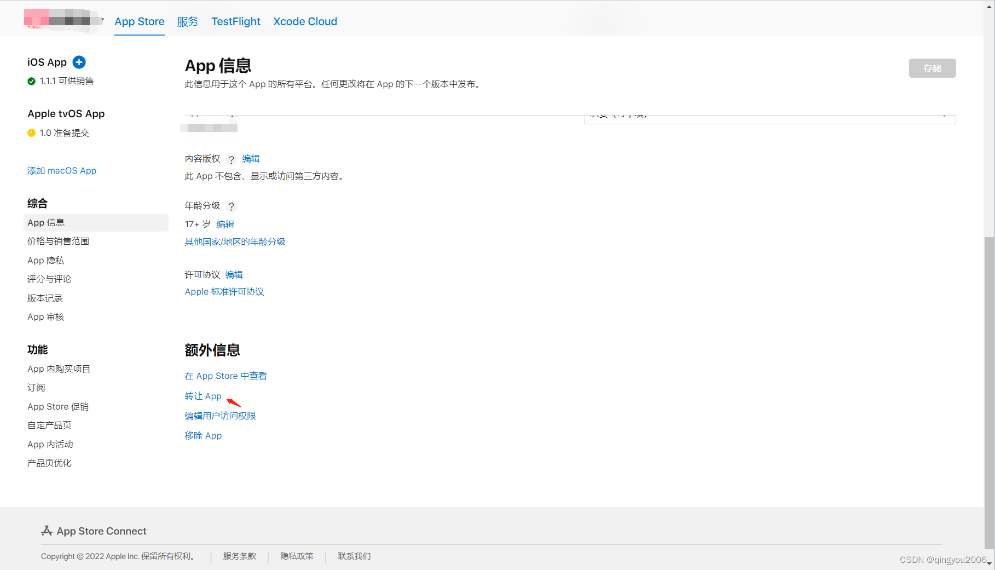Open 订阅 in sidebar
Screen dimensions: 995x570
click(36, 387)
